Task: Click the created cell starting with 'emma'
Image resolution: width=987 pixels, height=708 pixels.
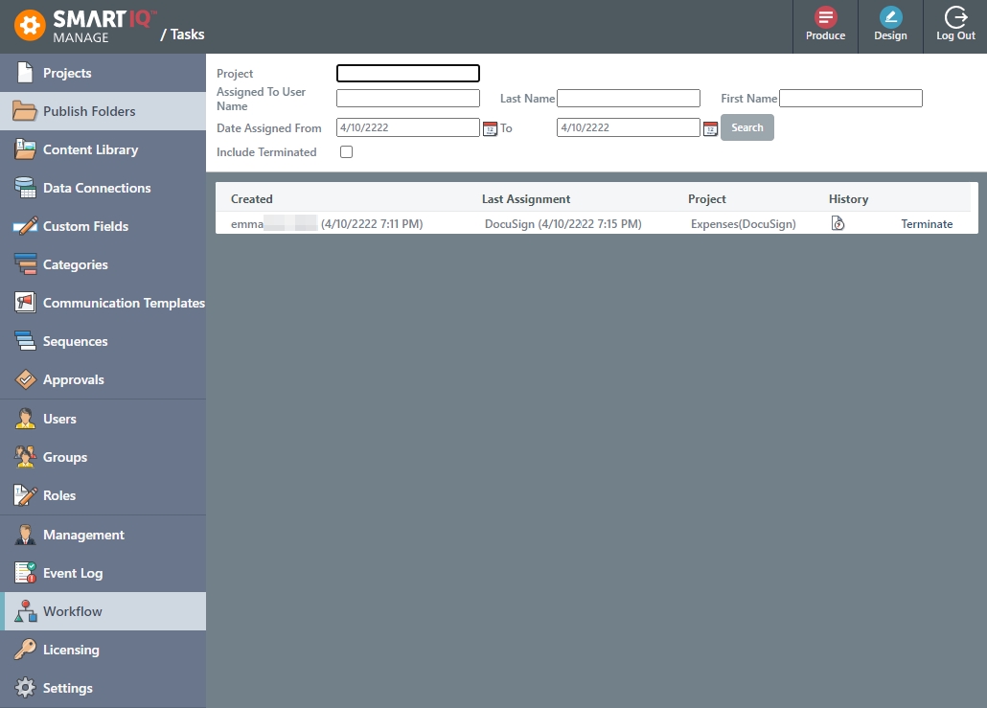Action: pyautogui.click(x=327, y=224)
